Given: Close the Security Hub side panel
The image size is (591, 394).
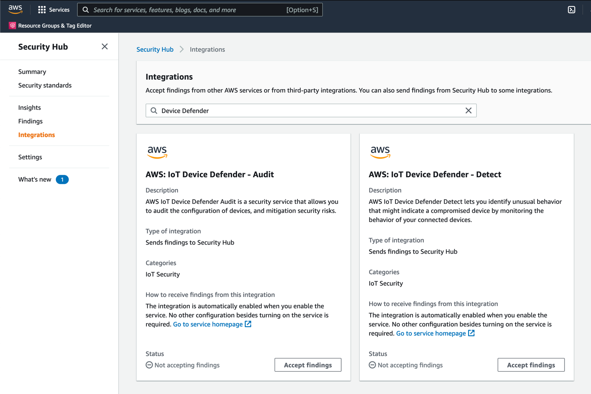Looking at the screenshot, I should pyautogui.click(x=105, y=47).
